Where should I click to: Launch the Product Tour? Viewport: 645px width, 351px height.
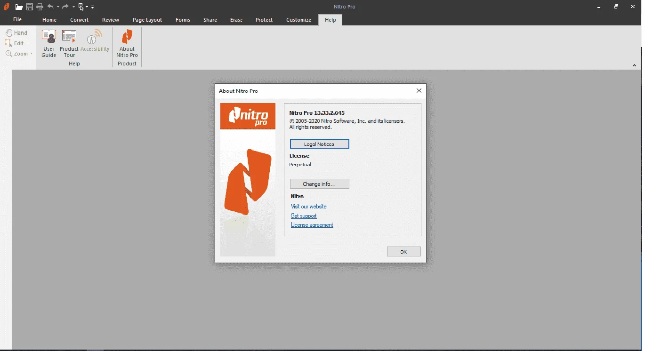pyautogui.click(x=69, y=44)
